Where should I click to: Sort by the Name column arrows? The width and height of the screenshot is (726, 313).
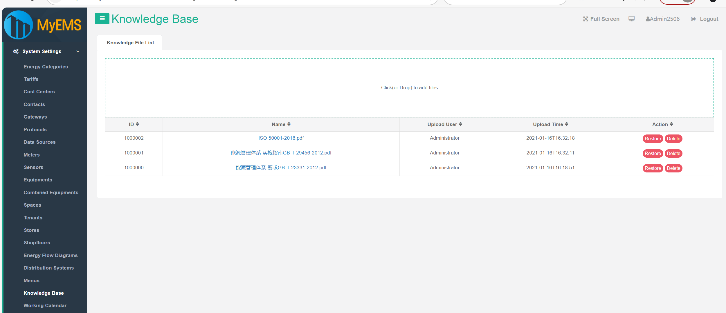pyautogui.click(x=289, y=124)
